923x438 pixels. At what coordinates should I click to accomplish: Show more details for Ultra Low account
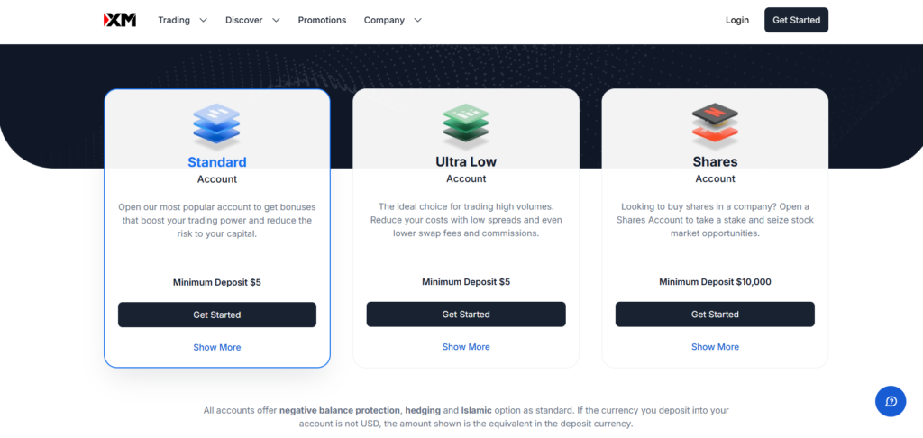point(466,347)
